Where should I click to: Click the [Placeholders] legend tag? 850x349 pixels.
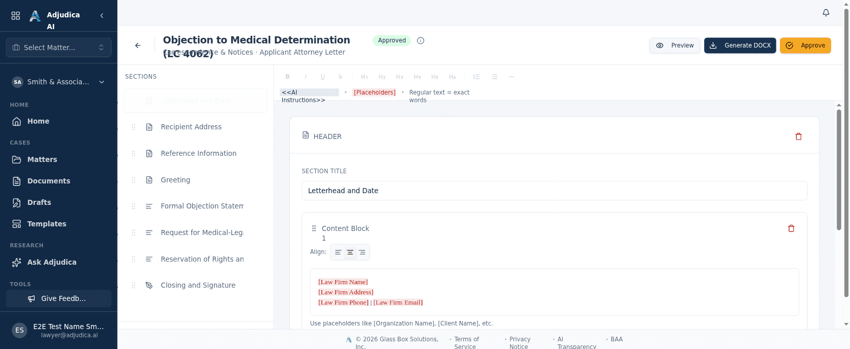374,92
